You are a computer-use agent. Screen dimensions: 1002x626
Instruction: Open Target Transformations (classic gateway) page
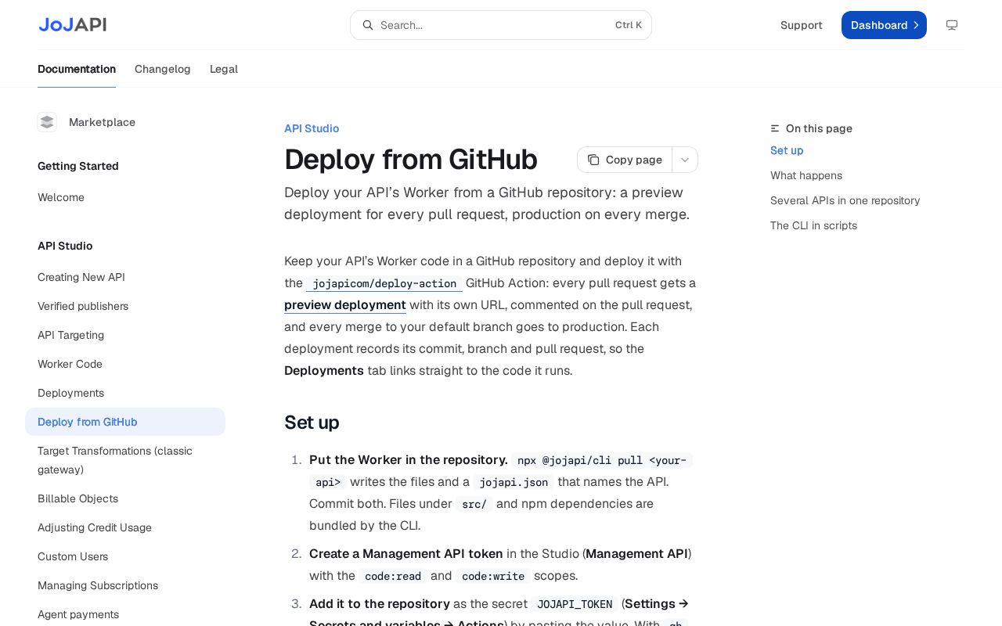point(125,460)
